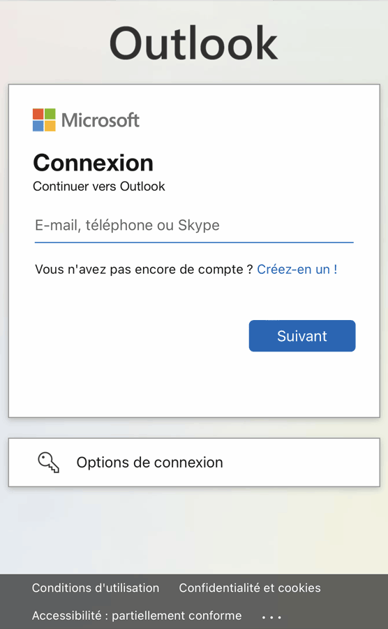Click the Microsoft wordmark text

(x=100, y=120)
